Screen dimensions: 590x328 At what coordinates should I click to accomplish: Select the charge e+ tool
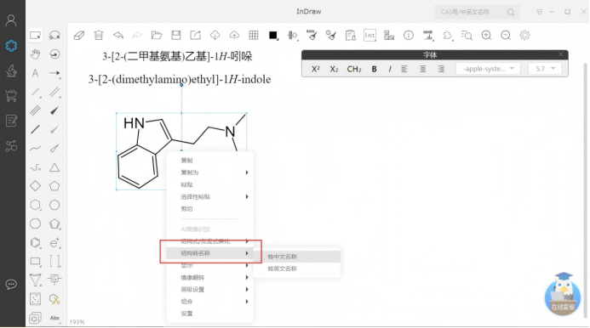tap(54, 243)
